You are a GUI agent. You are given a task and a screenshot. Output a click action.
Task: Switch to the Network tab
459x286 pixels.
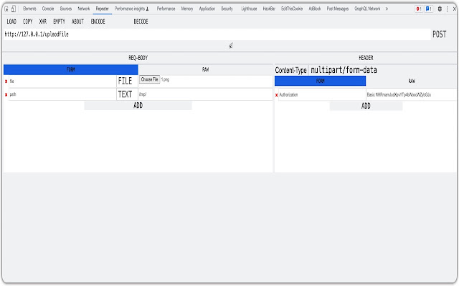[84, 9]
